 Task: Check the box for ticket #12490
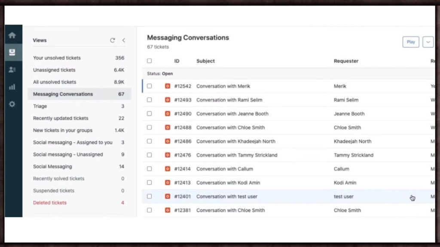(x=149, y=113)
